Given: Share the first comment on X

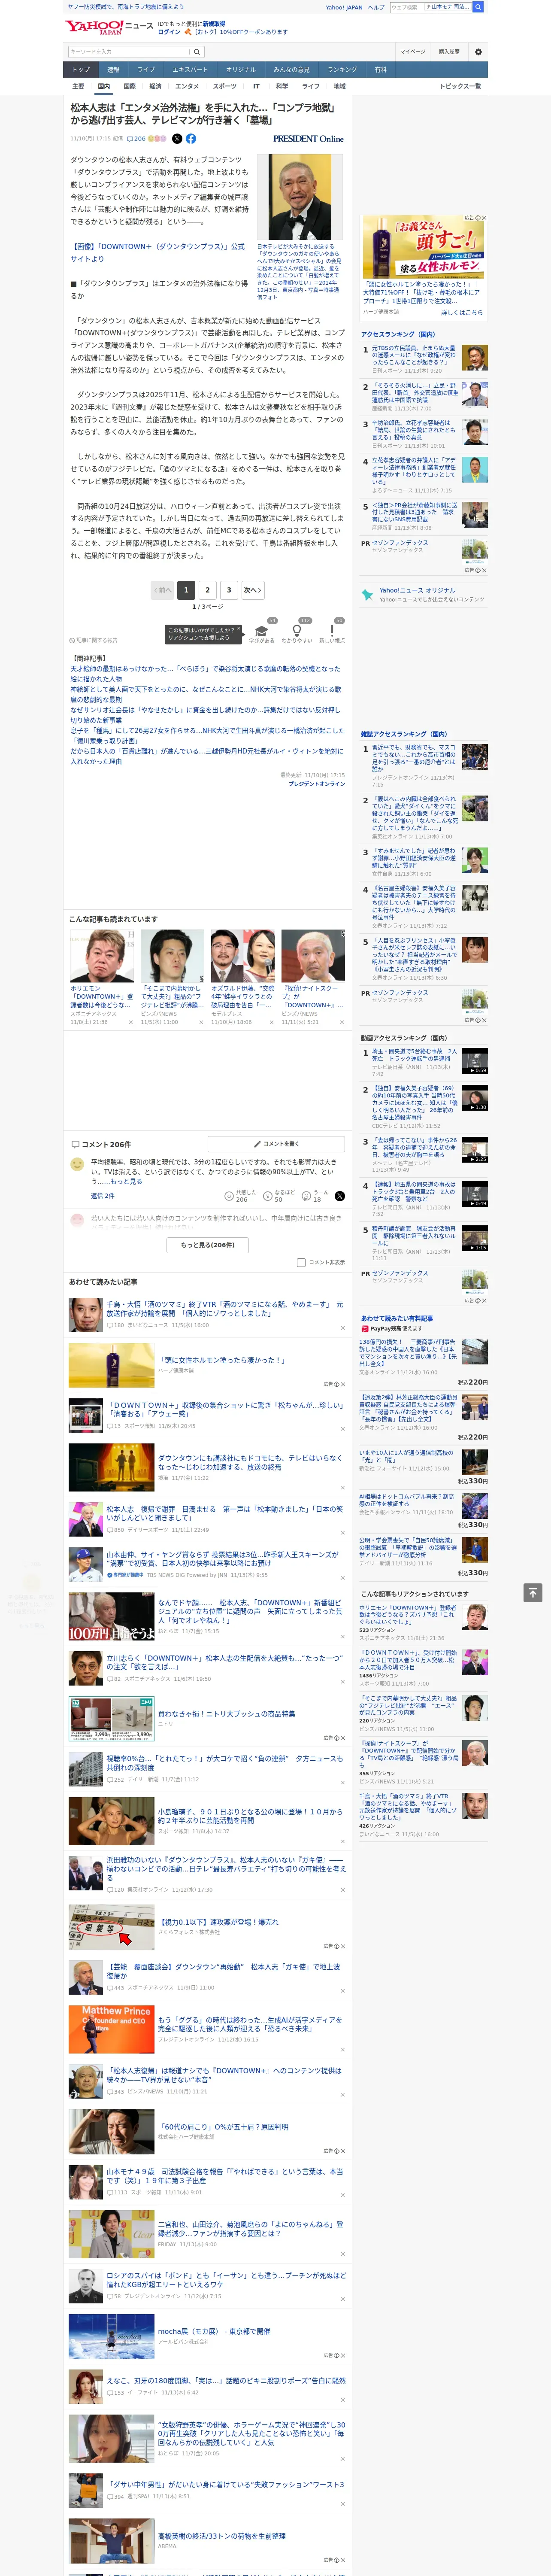Looking at the screenshot, I should click(x=339, y=1196).
